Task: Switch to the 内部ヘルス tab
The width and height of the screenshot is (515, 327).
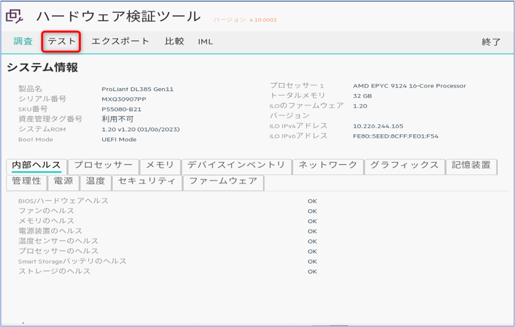Action: click(36, 166)
